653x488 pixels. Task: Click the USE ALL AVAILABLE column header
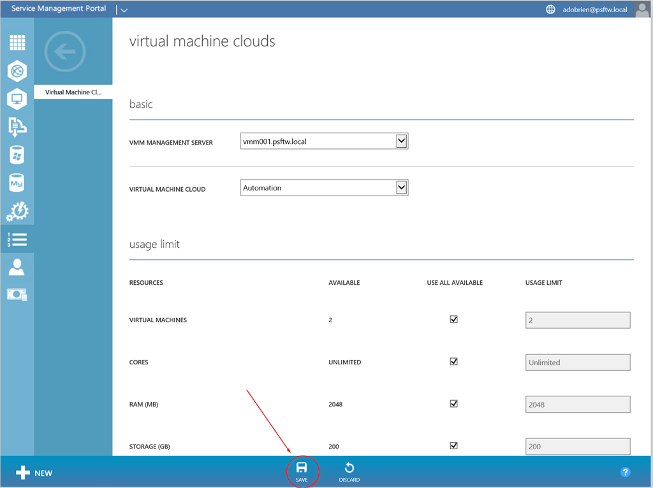(x=455, y=282)
